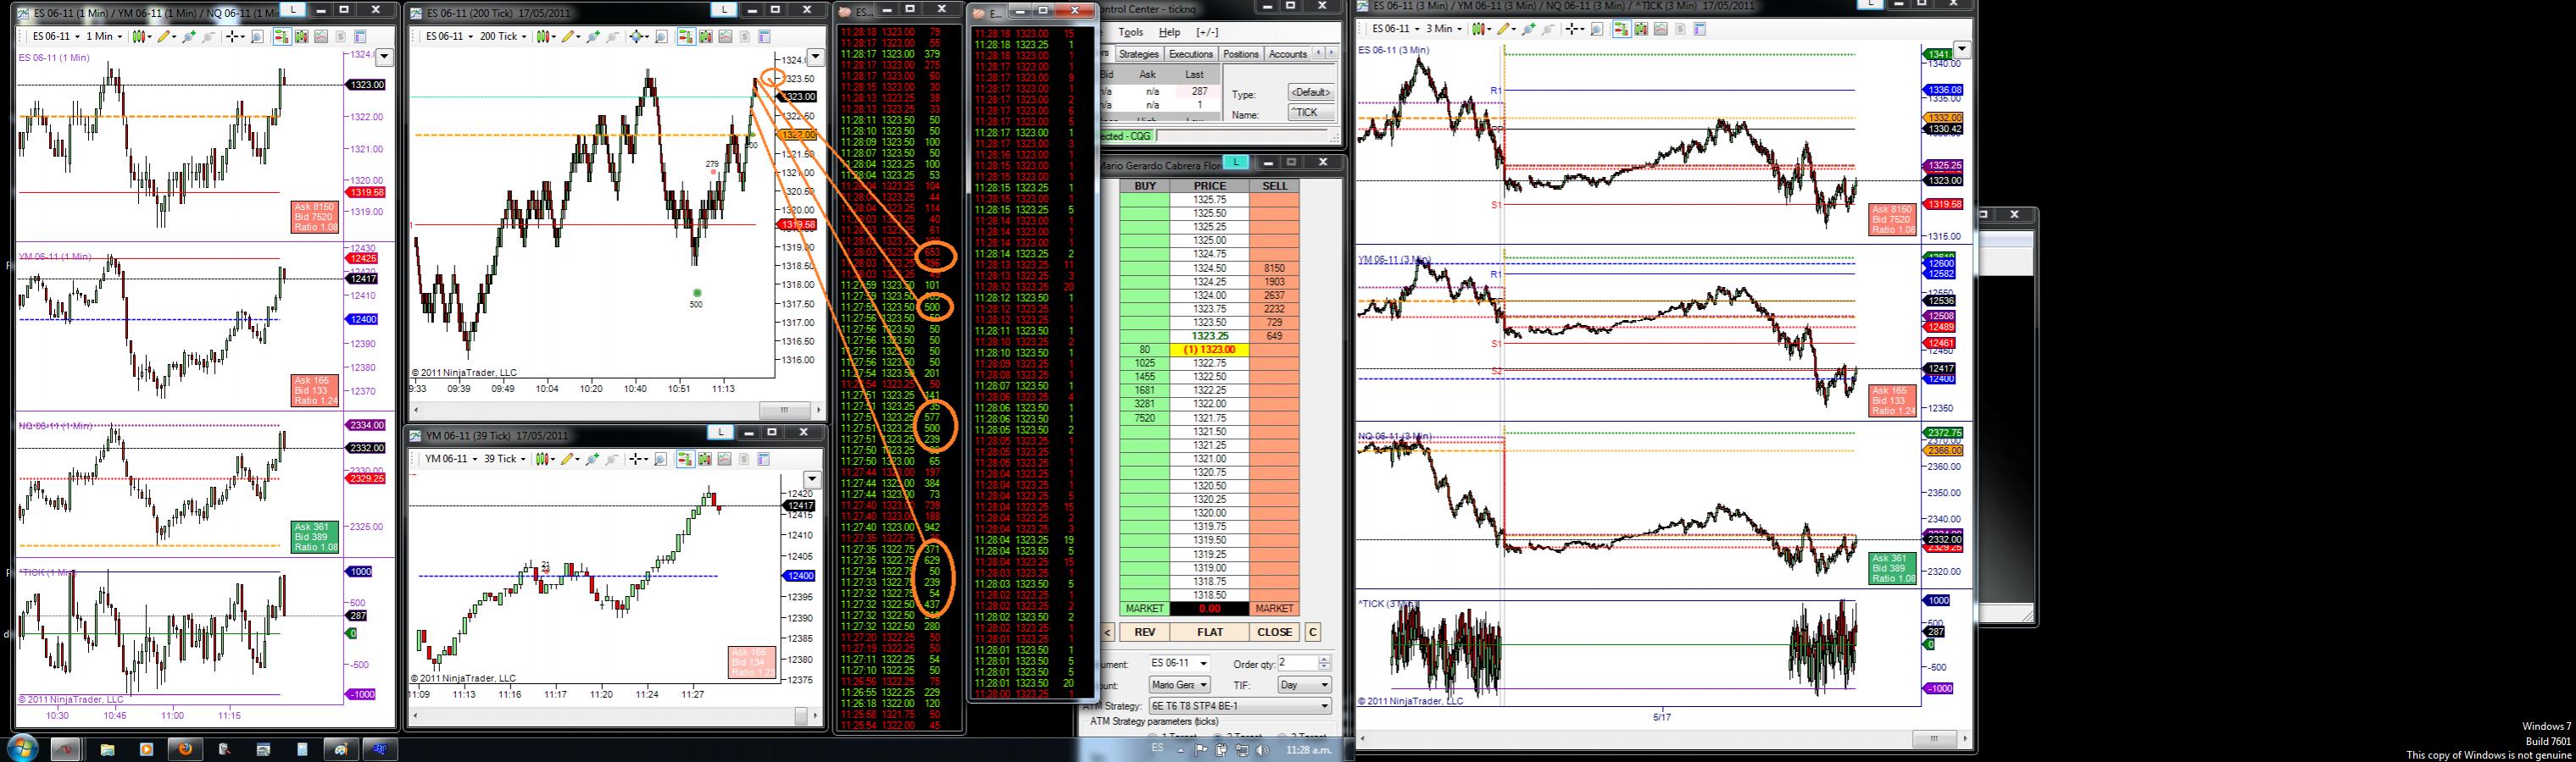Click the green-plus pin icon in 1 Min chart
This screenshot has width=2576, height=762.
189,37
